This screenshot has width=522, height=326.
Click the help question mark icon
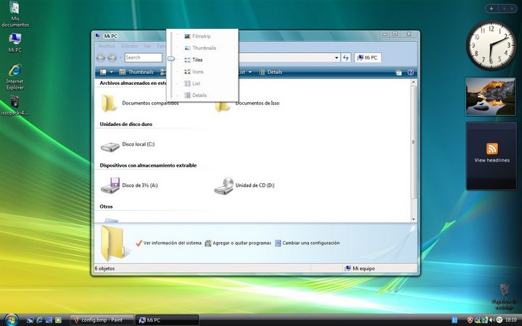click(410, 72)
